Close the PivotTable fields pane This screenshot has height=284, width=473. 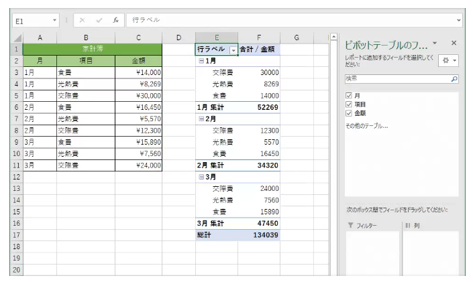click(454, 43)
